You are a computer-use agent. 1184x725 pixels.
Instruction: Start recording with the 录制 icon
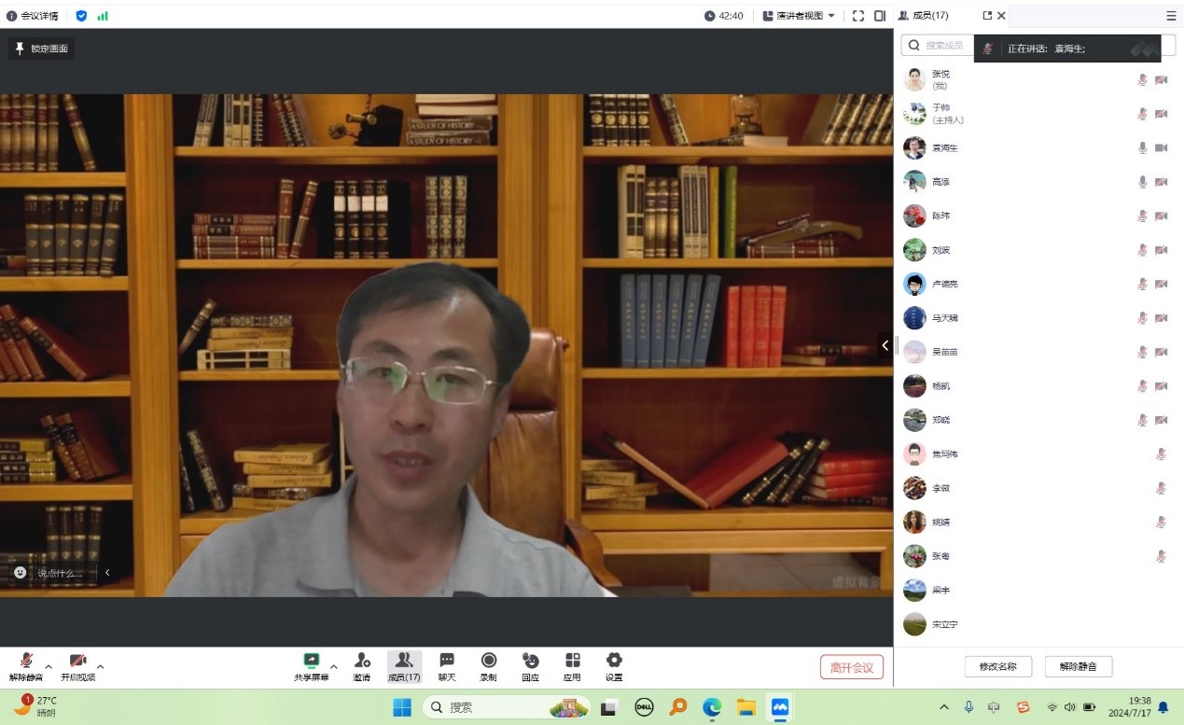tap(488, 661)
